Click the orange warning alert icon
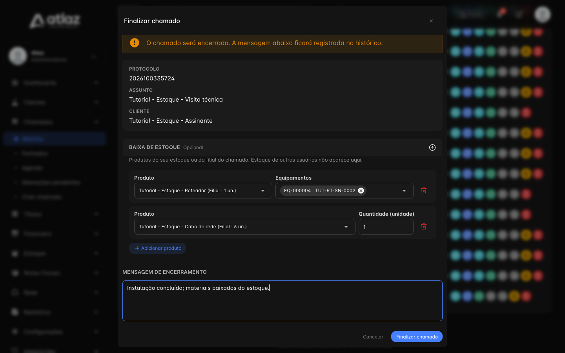This screenshot has width=565, height=353. pyautogui.click(x=135, y=43)
